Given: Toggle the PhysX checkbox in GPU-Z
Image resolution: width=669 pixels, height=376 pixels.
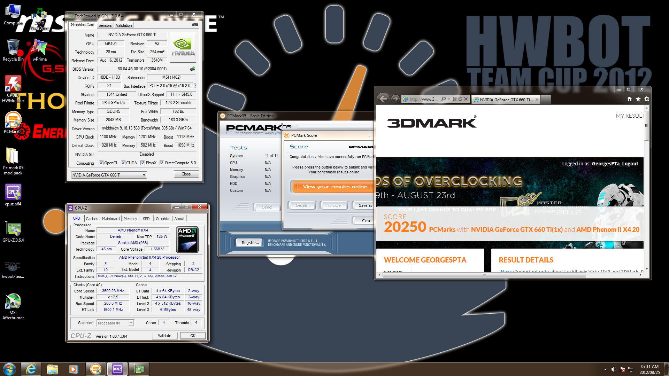Looking at the screenshot, I should tap(143, 163).
